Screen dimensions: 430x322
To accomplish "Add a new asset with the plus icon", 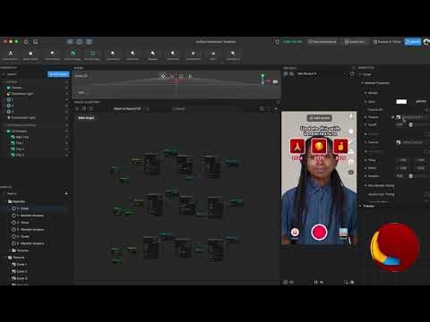I will [66, 193].
